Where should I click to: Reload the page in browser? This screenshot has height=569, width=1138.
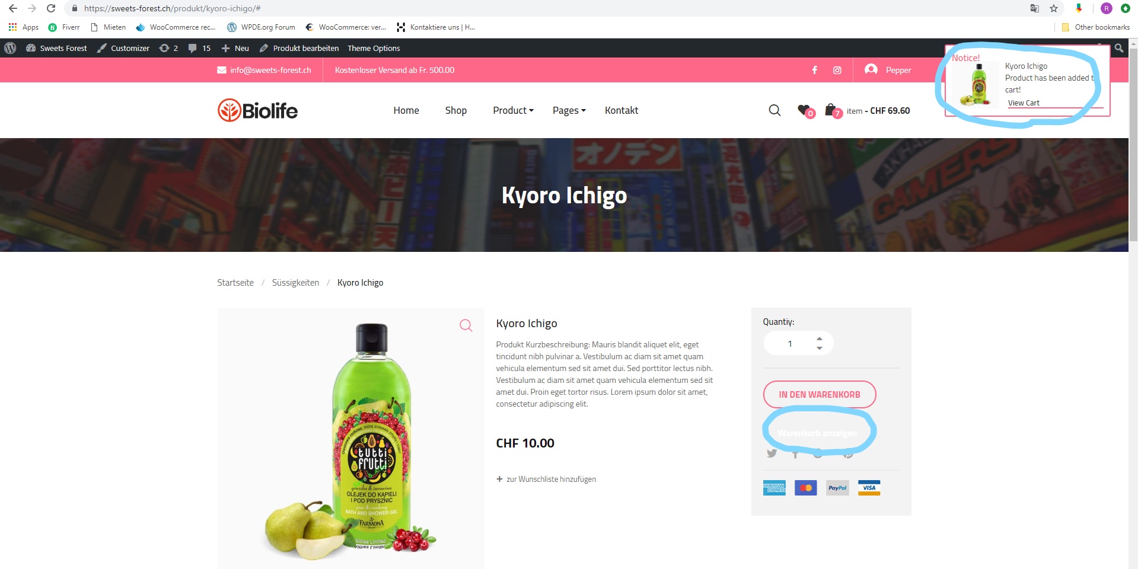tap(51, 8)
